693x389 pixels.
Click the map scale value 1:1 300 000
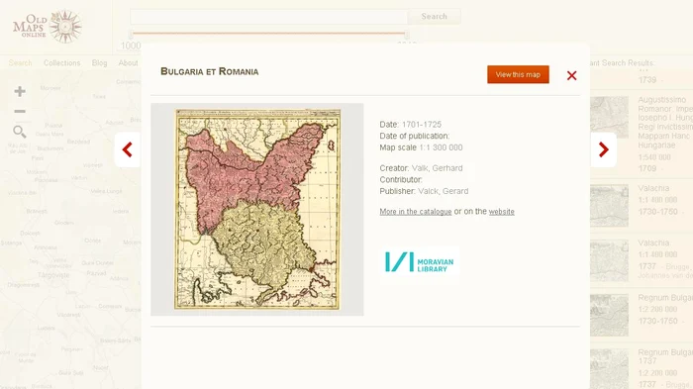click(441, 147)
